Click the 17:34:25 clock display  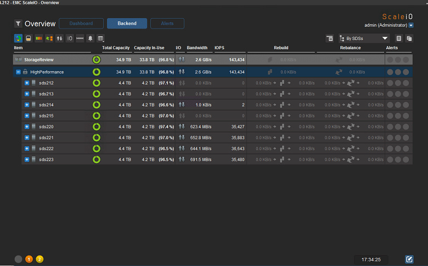click(371, 259)
